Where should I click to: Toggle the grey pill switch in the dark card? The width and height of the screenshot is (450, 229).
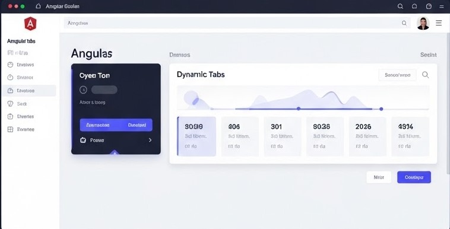pos(104,90)
